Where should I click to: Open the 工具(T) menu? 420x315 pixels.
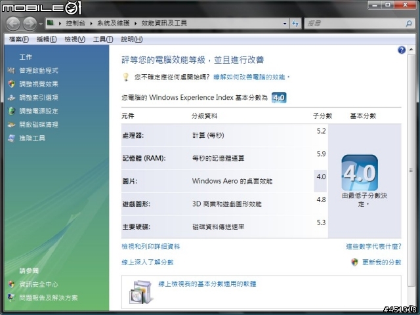103,39
